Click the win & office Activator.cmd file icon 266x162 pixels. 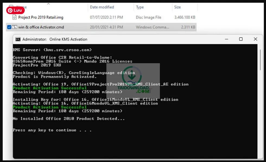click(14, 27)
